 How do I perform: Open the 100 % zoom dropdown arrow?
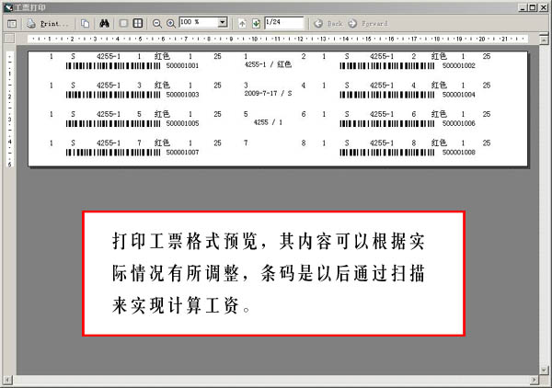[x=223, y=22]
